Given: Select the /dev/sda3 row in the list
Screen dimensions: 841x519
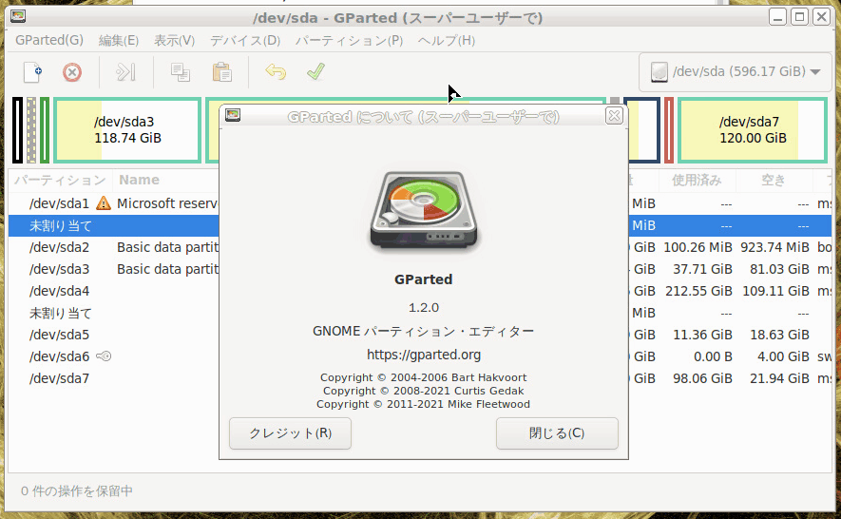Looking at the screenshot, I should tap(420, 269).
